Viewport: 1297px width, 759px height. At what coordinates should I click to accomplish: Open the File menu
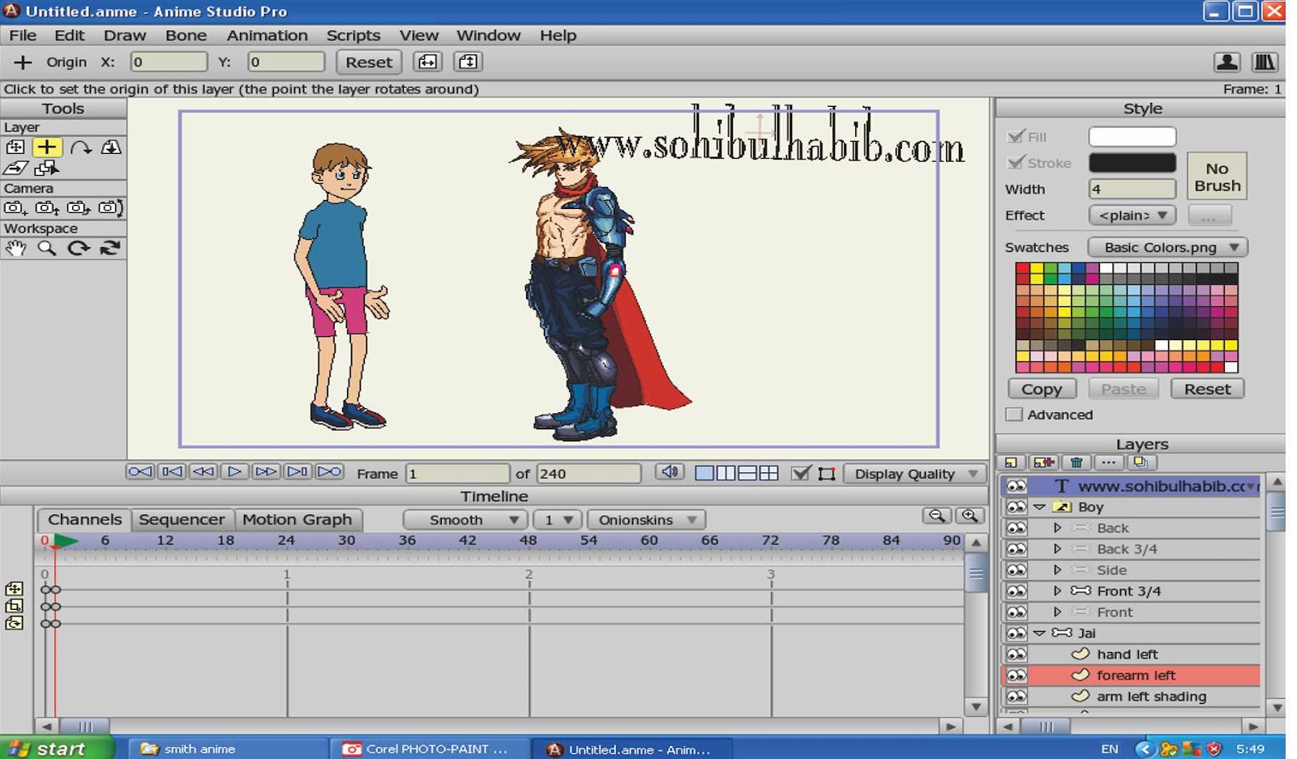pos(23,36)
